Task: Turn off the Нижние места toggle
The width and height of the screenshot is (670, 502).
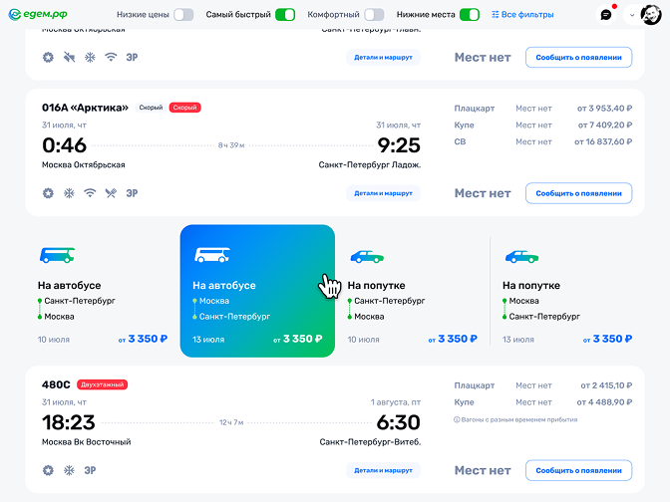Action: pyautogui.click(x=470, y=15)
